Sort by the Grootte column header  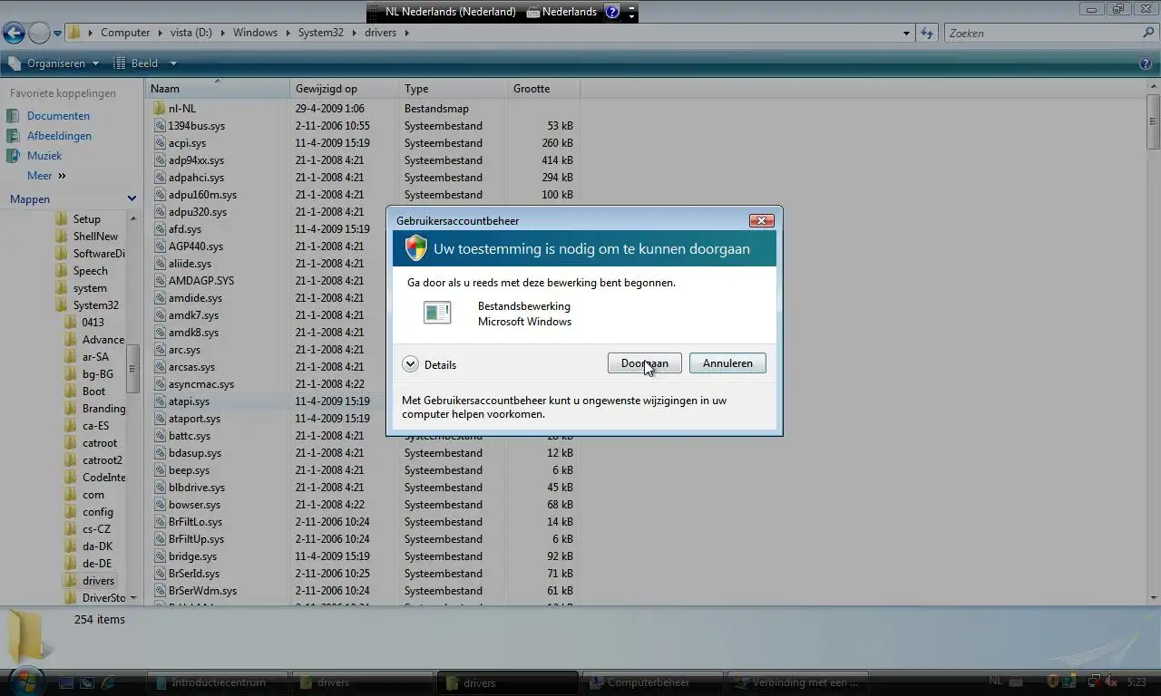coord(544,89)
